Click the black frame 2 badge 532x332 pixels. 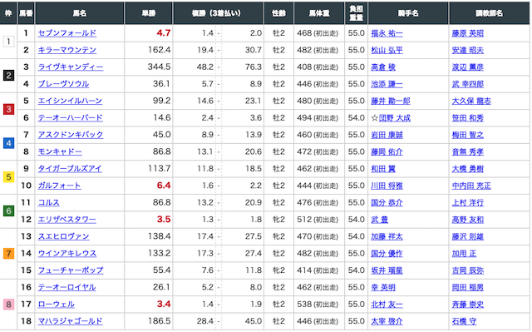tap(8, 76)
